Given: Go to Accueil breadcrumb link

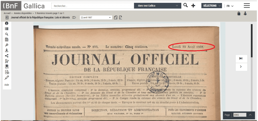Looking at the screenshot, I should click(x=7, y=13).
